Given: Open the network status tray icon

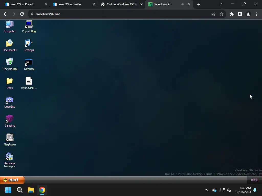Looking at the screenshot, I should tap(222, 190).
